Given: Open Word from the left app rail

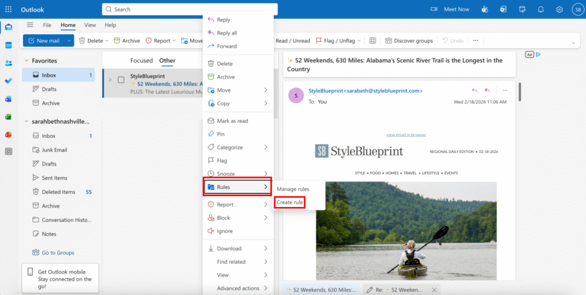Looking at the screenshot, I should pos(8,99).
